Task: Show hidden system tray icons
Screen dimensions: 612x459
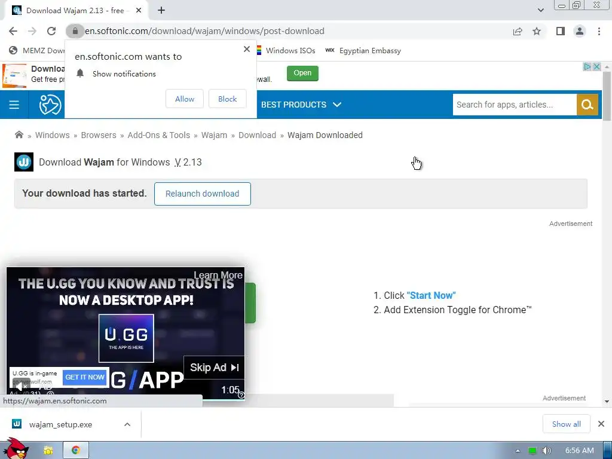Action: click(x=518, y=451)
